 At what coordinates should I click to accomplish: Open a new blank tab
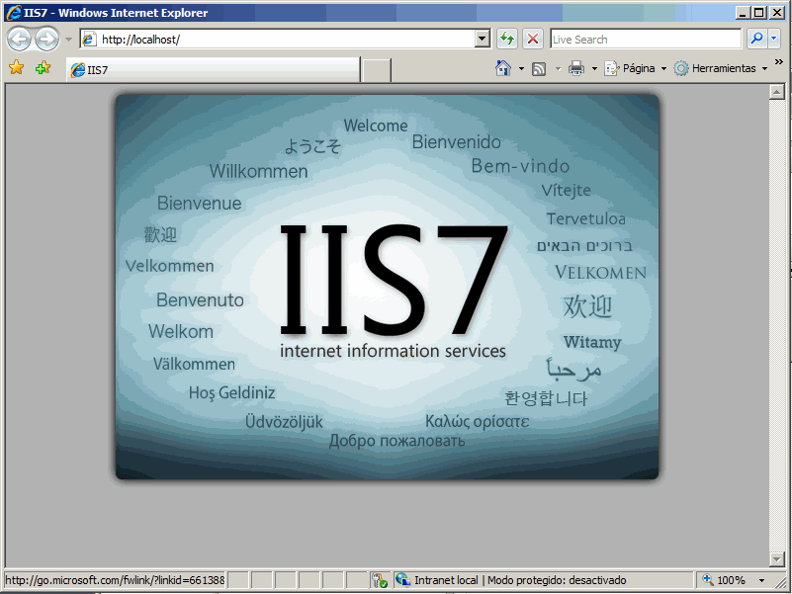click(x=377, y=70)
